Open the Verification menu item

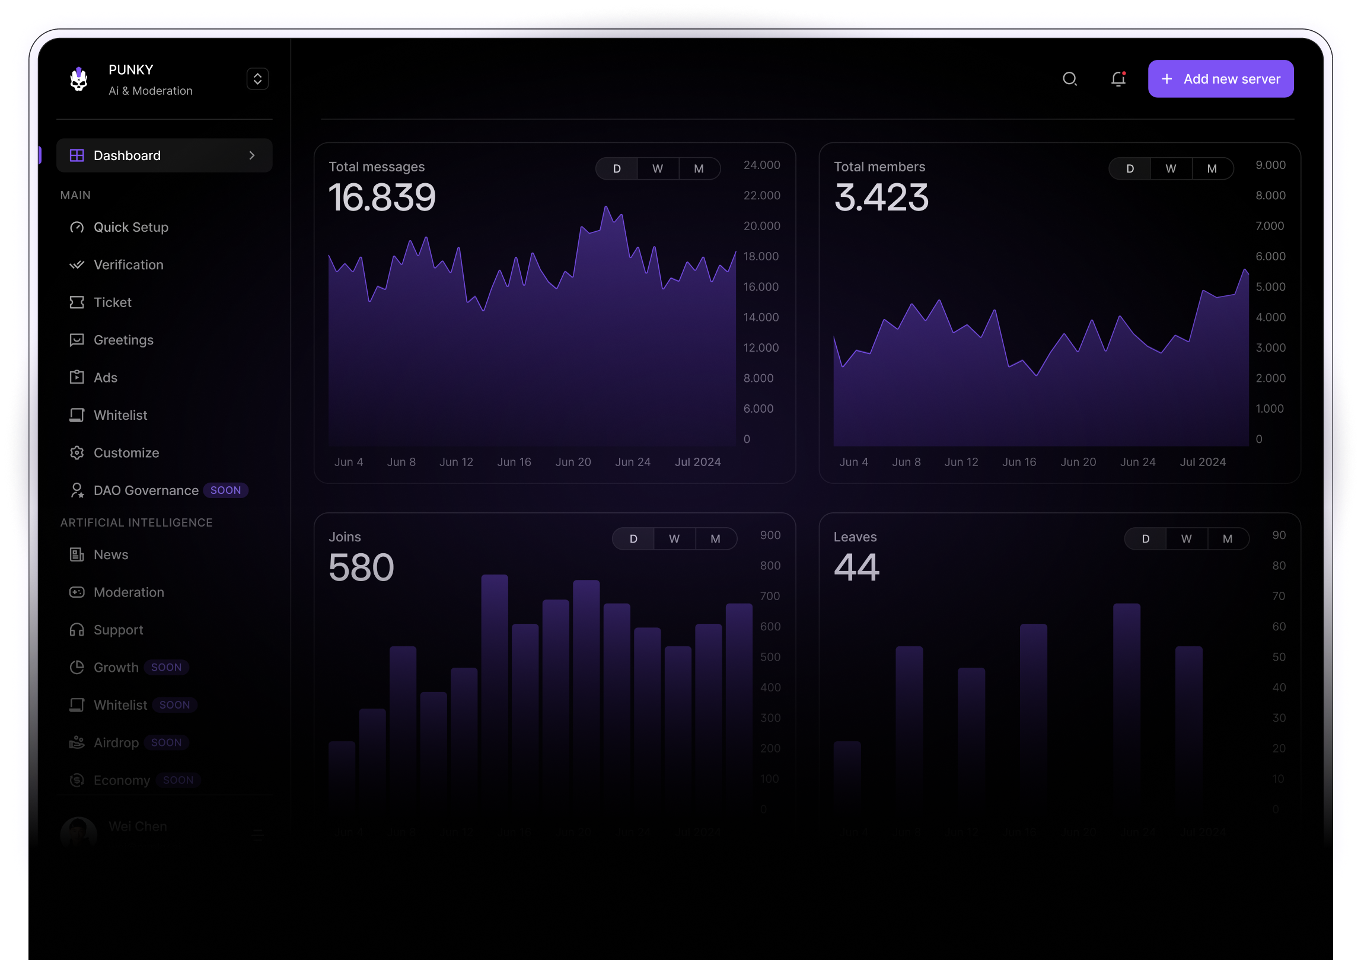click(129, 265)
